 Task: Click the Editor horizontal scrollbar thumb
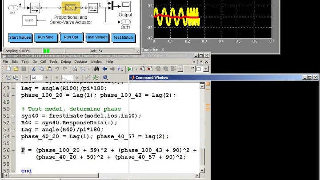pos(53,176)
